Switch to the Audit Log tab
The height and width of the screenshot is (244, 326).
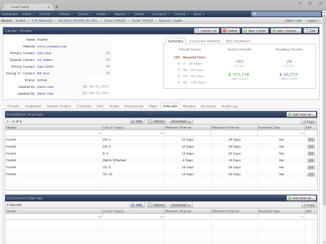point(229,106)
